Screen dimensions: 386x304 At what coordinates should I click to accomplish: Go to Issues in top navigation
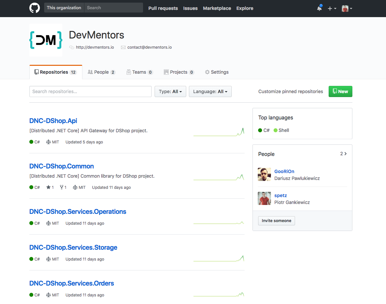[190, 8]
